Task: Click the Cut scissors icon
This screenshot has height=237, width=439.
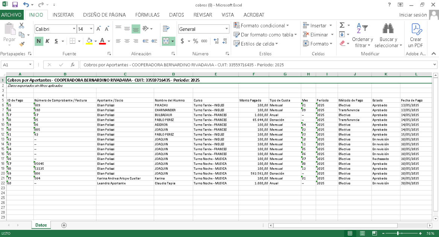Action: pos(21,26)
